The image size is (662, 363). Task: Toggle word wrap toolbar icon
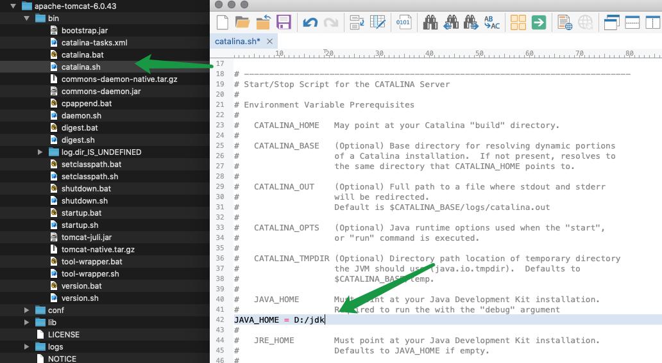coord(357,22)
